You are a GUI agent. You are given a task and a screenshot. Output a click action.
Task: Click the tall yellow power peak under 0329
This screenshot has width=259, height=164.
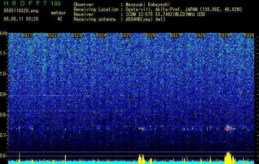pyautogui.click(x=229, y=157)
